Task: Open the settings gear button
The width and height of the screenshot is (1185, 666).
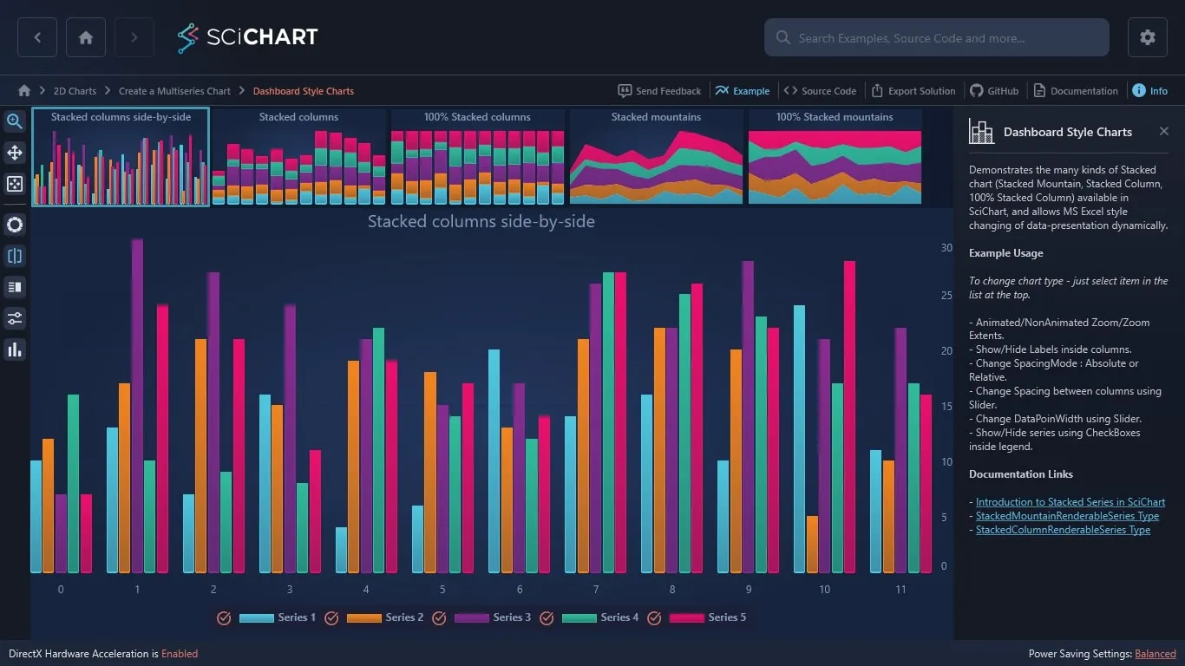Action: 1147,37
